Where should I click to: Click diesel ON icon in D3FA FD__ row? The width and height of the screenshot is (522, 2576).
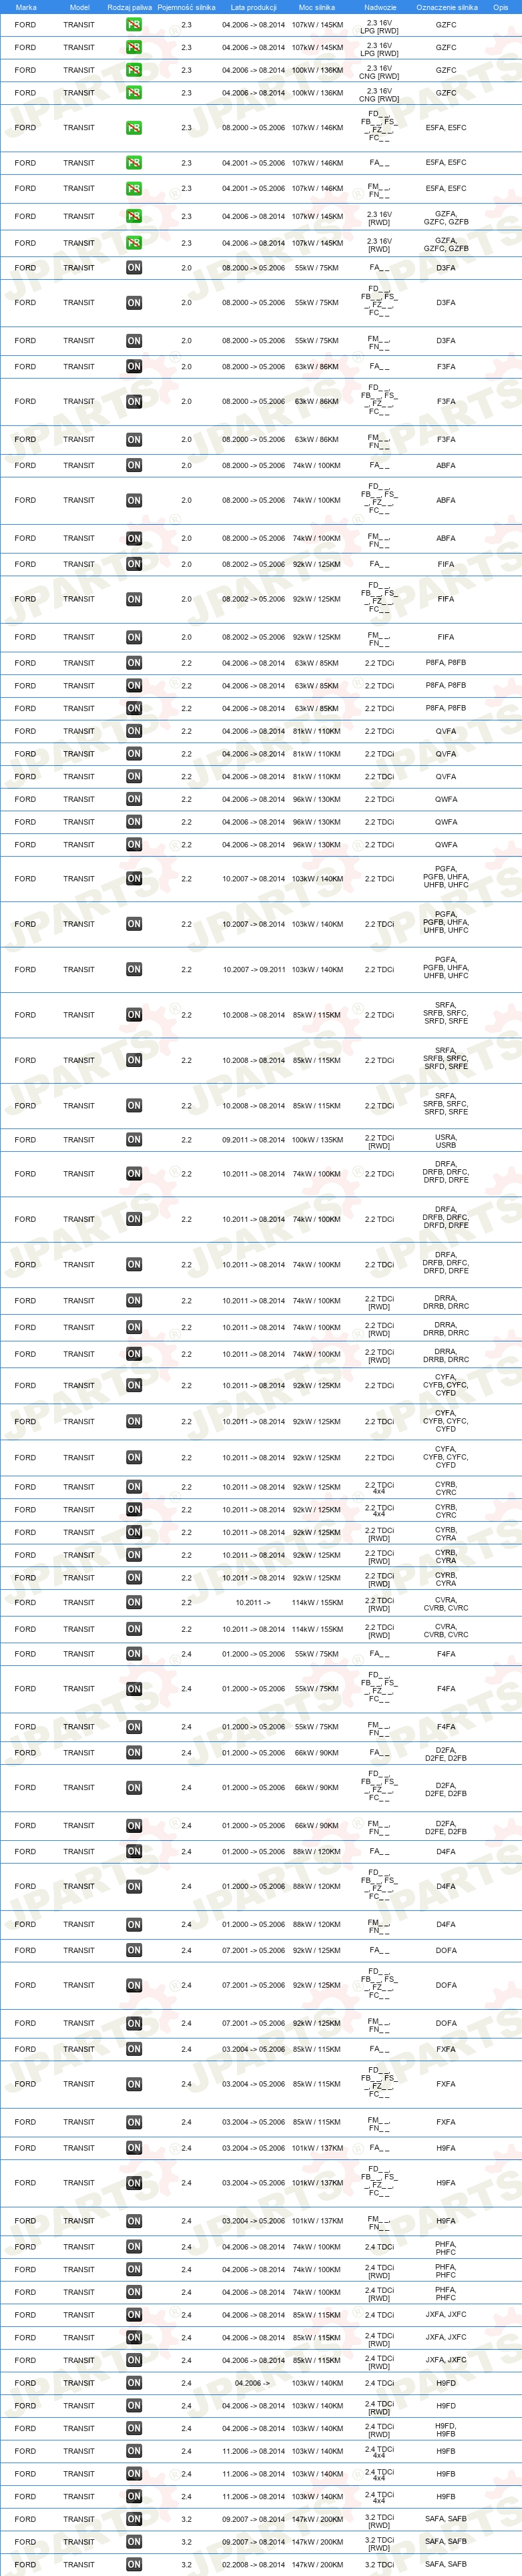click(134, 303)
